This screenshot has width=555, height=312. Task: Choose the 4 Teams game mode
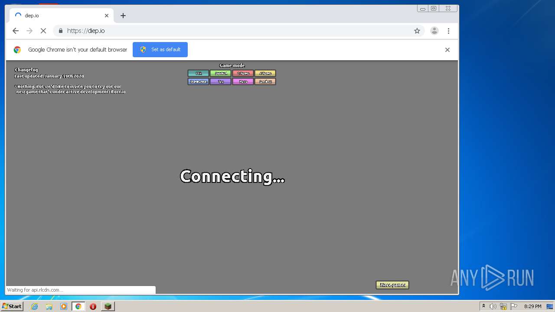point(265,73)
